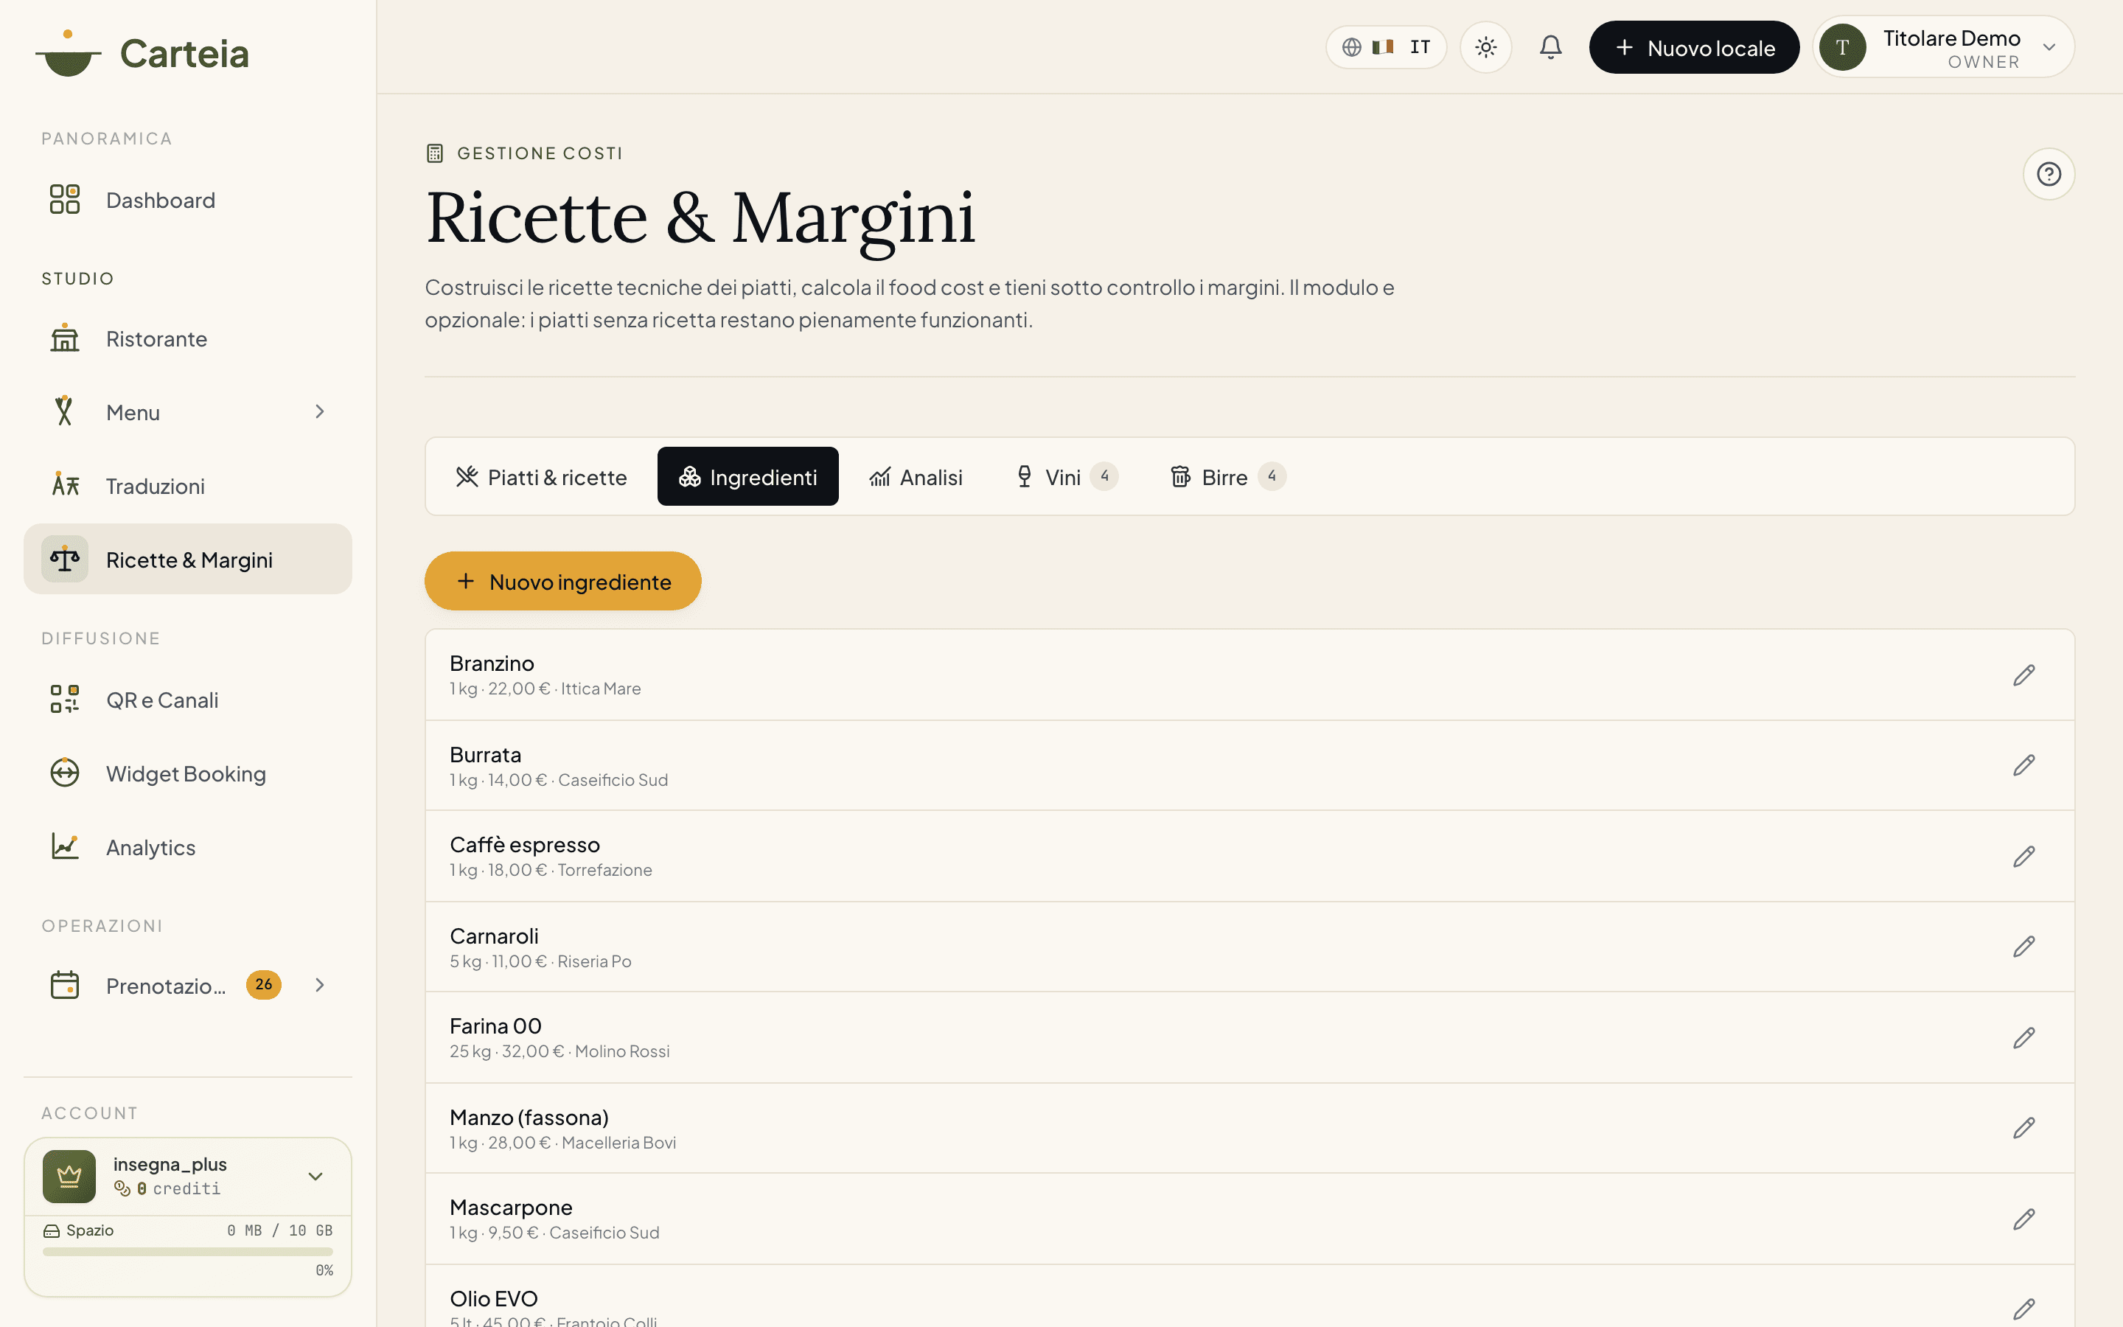The width and height of the screenshot is (2123, 1327).
Task: Expand the insegna_plus plan dropdown
Action: tap(315, 1176)
